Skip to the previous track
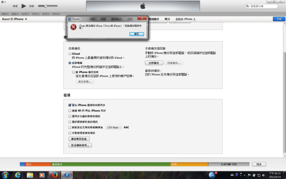 [15, 6]
